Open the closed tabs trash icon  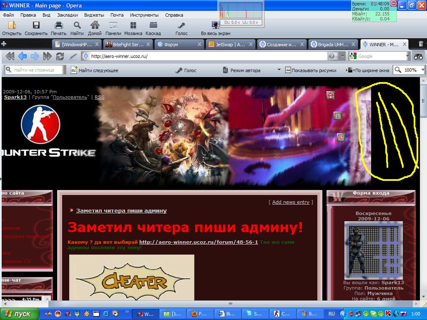(421, 44)
